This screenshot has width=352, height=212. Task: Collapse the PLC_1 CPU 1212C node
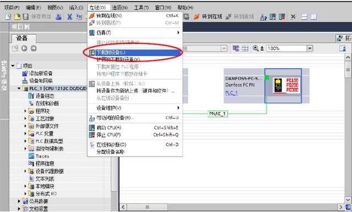tap(19, 88)
